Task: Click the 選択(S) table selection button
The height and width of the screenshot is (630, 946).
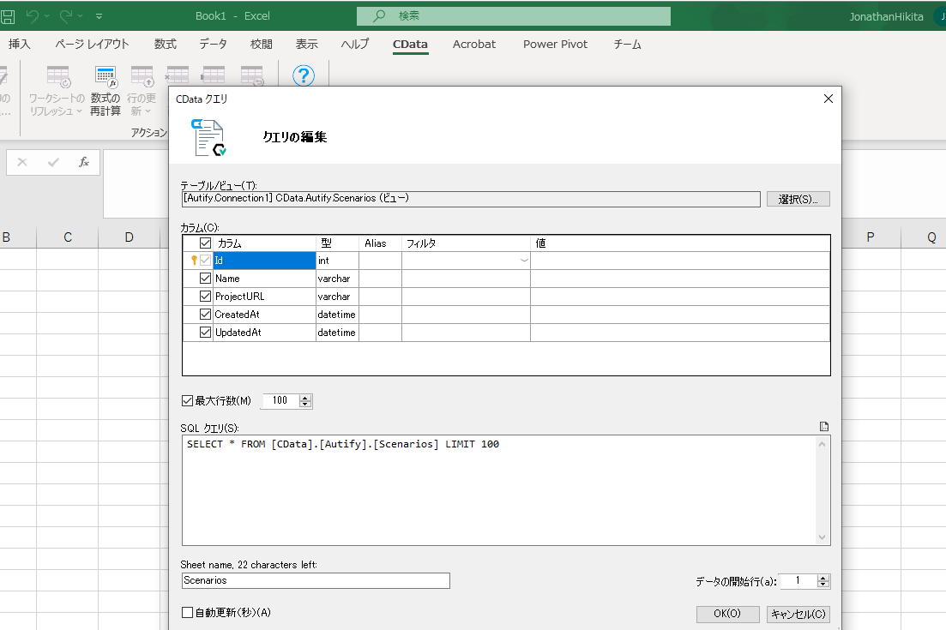Action: (798, 198)
